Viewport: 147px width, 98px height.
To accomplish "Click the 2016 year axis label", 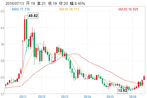I will click(133, 96).
